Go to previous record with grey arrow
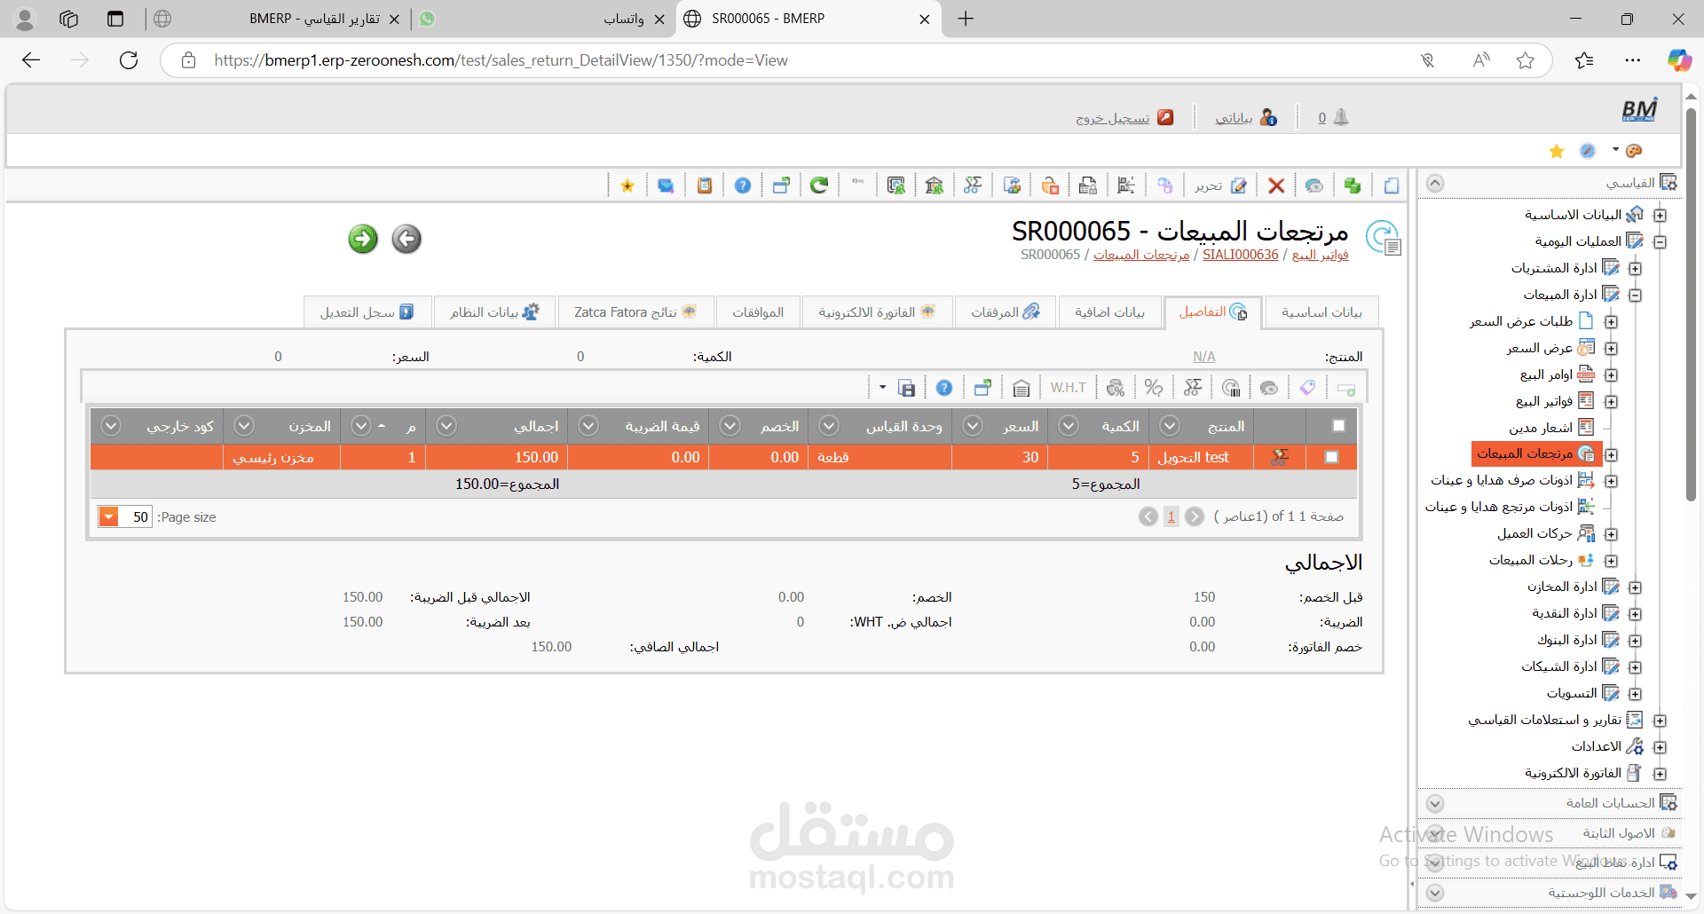The width and height of the screenshot is (1704, 914). click(406, 239)
